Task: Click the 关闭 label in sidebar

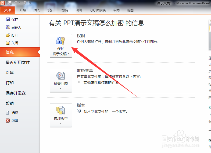Action: [x=15, y=43]
